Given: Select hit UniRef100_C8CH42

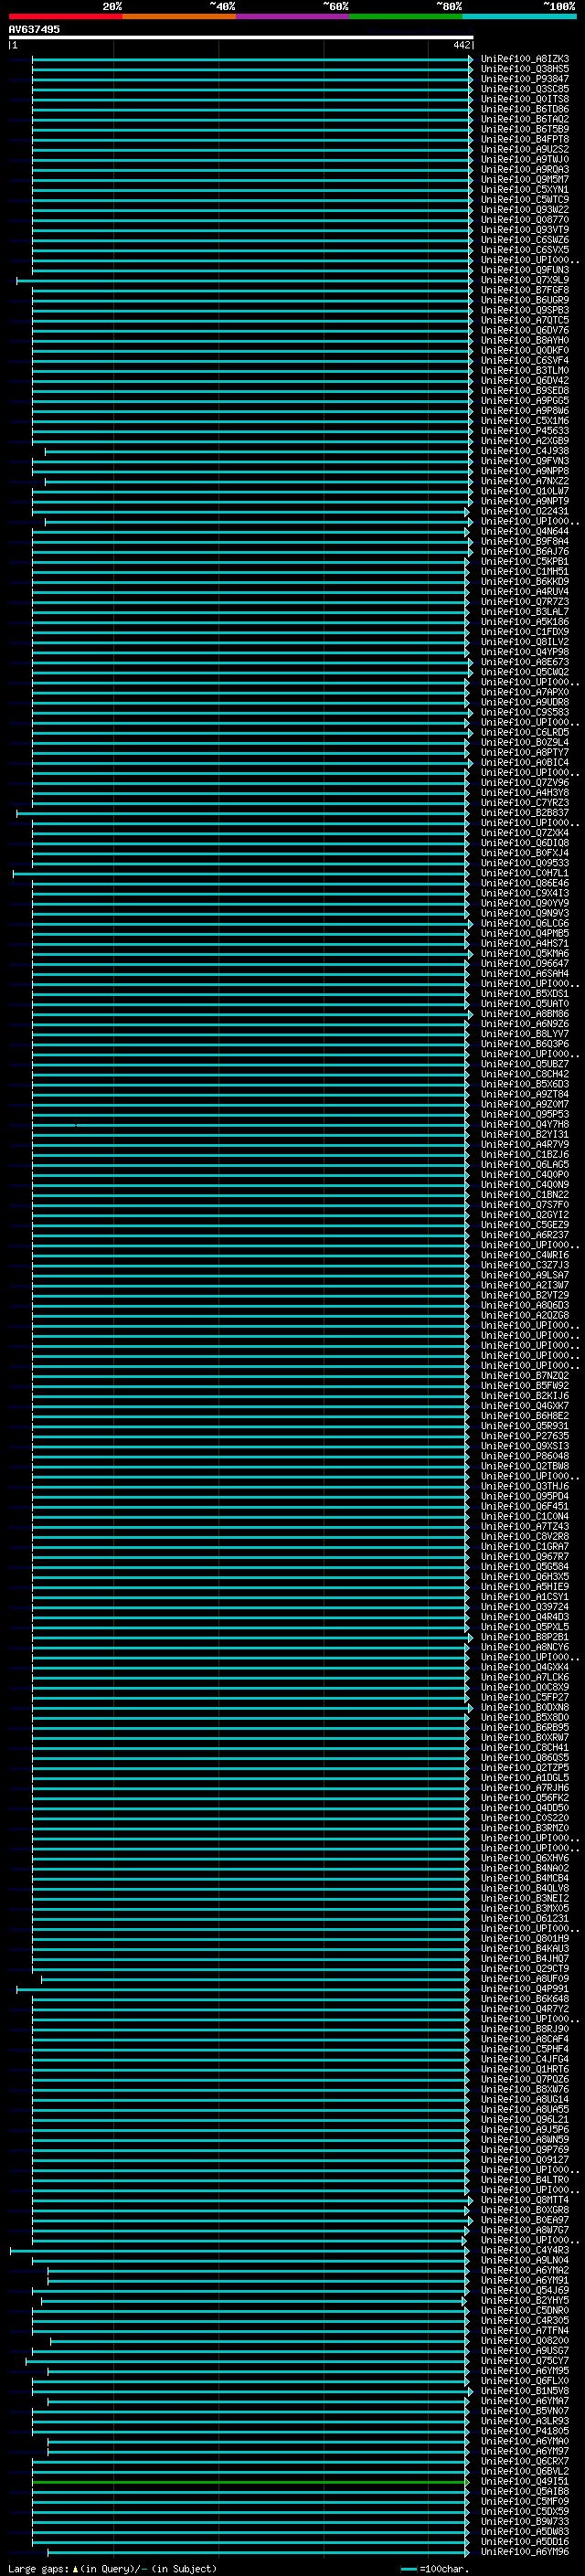Looking at the screenshot, I should (x=525, y=1074).
